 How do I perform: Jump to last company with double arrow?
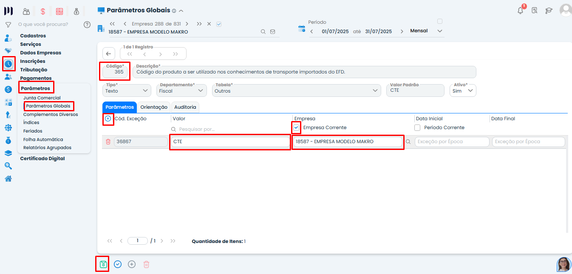point(199,24)
